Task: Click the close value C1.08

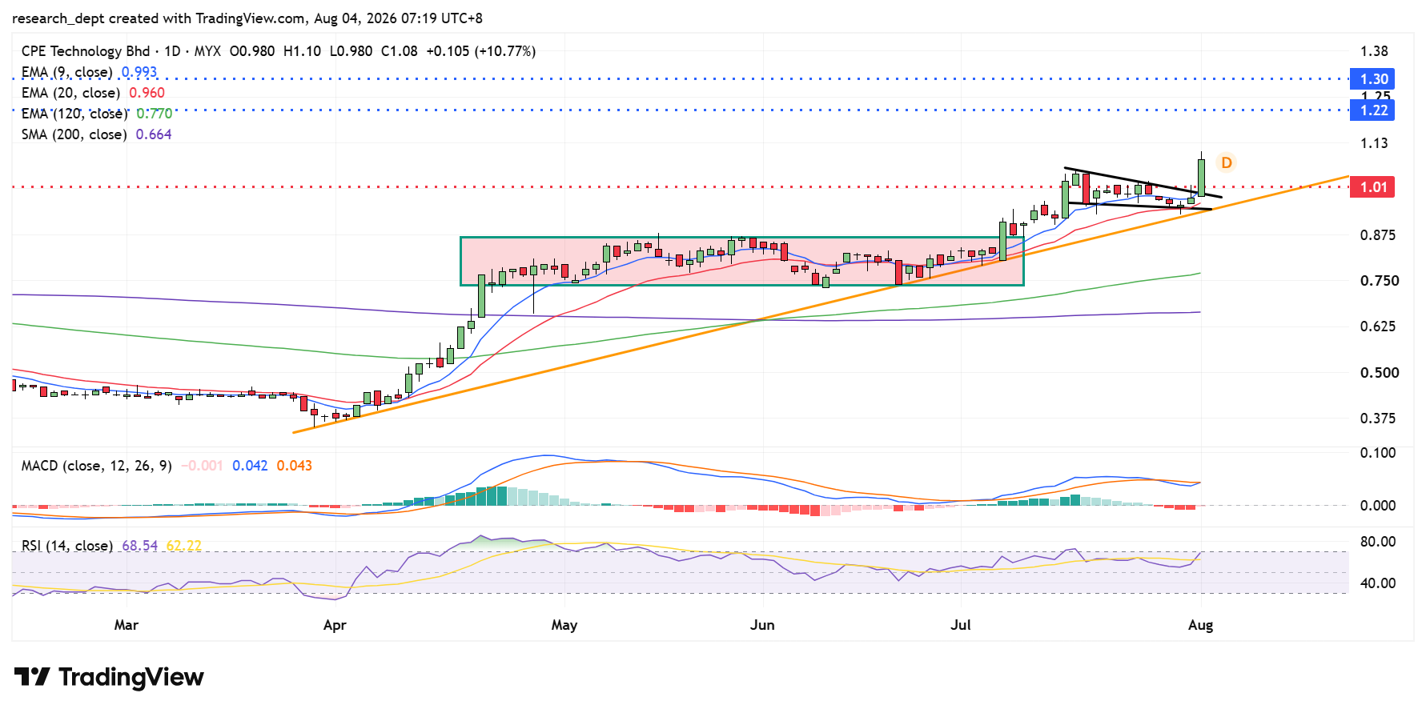Action: point(399,51)
